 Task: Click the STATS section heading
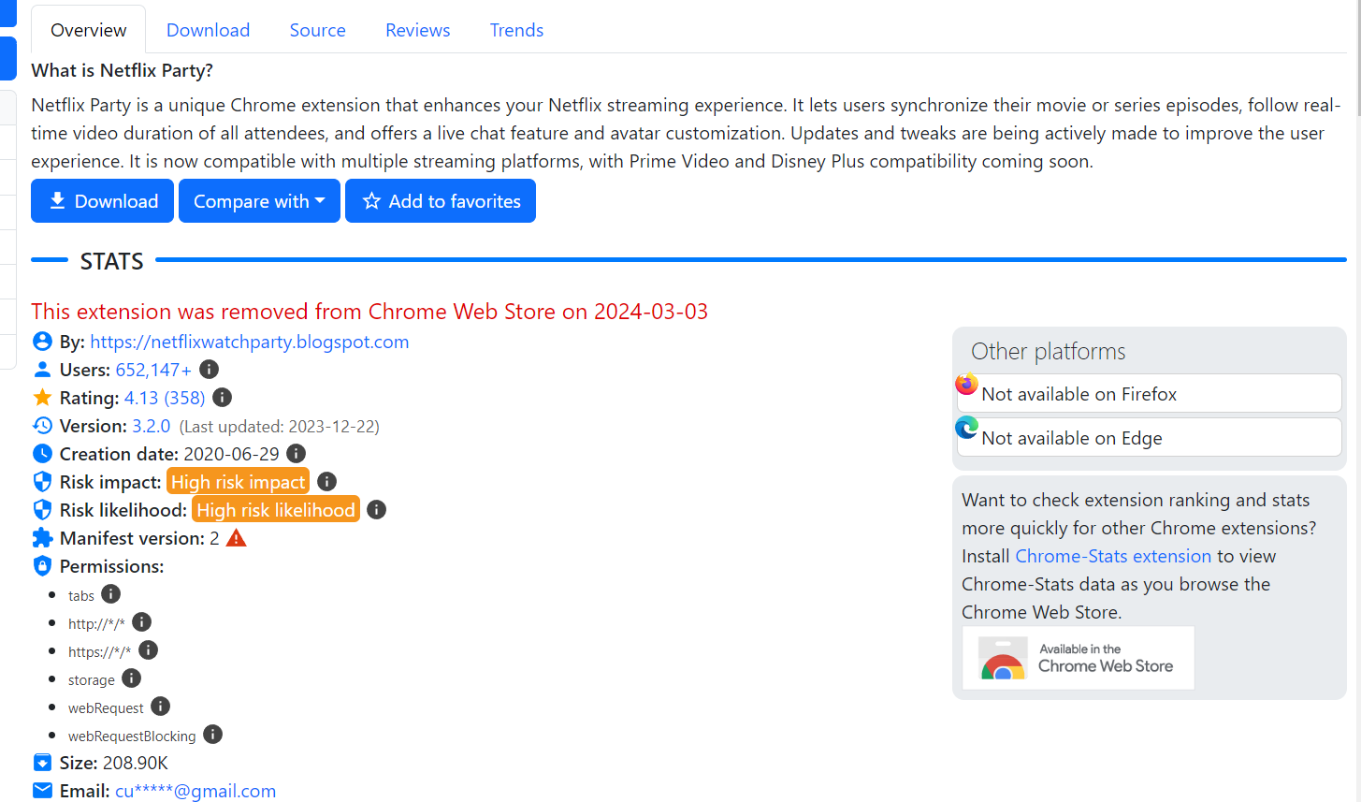coord(112,261)
